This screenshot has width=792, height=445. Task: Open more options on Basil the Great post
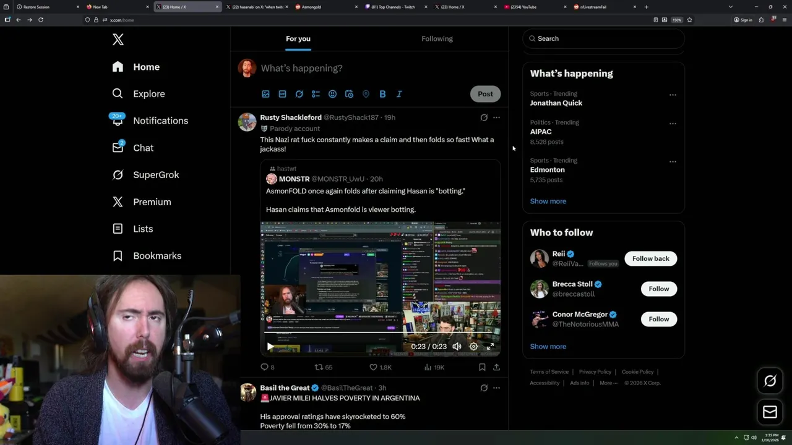[496, 388]
